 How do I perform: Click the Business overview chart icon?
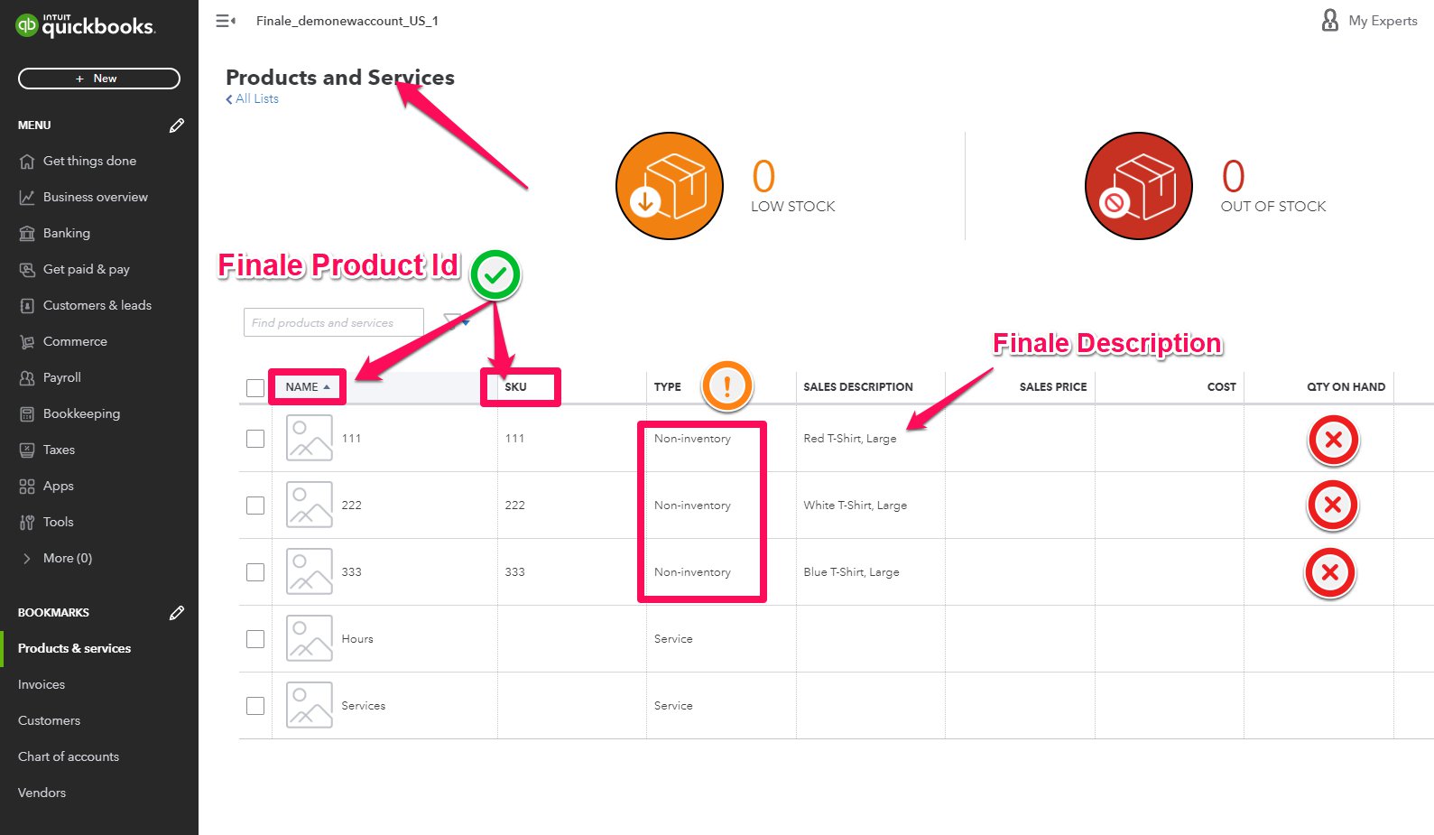pos(27,198)
